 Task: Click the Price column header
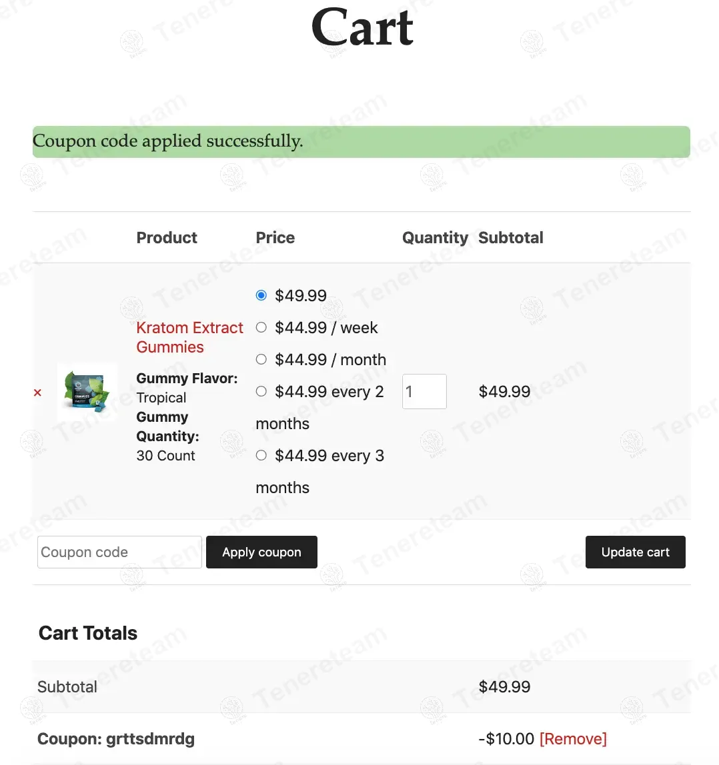tap(275, 238)
